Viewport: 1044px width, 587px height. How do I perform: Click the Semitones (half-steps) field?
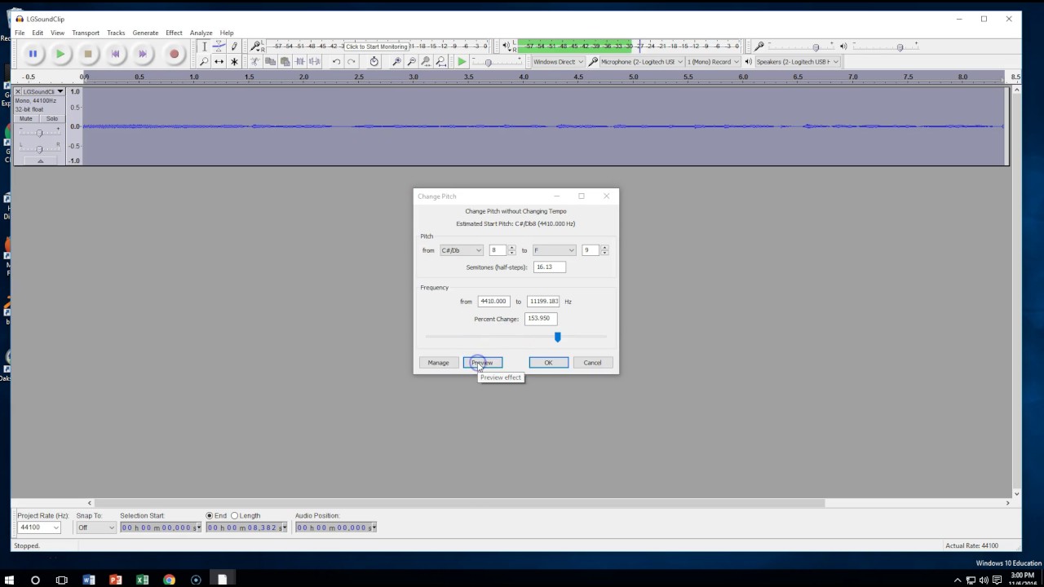coord(549,267)
